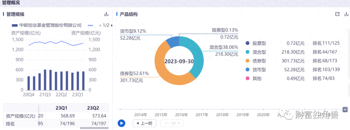Viewport: 350px width, 130px height.
Task: Select 2019年 on the timeline
Action: click(242, 115)
